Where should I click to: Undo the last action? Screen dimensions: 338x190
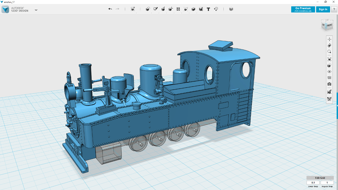110,9
